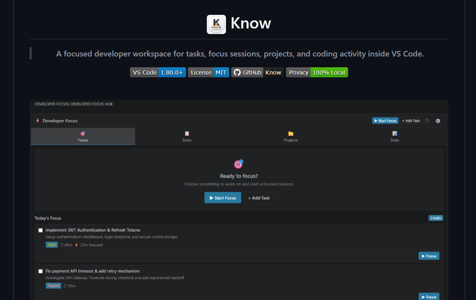Click the large + Add Task button
The width and height of the screenshot is (476, 300).
click(259, 198)
